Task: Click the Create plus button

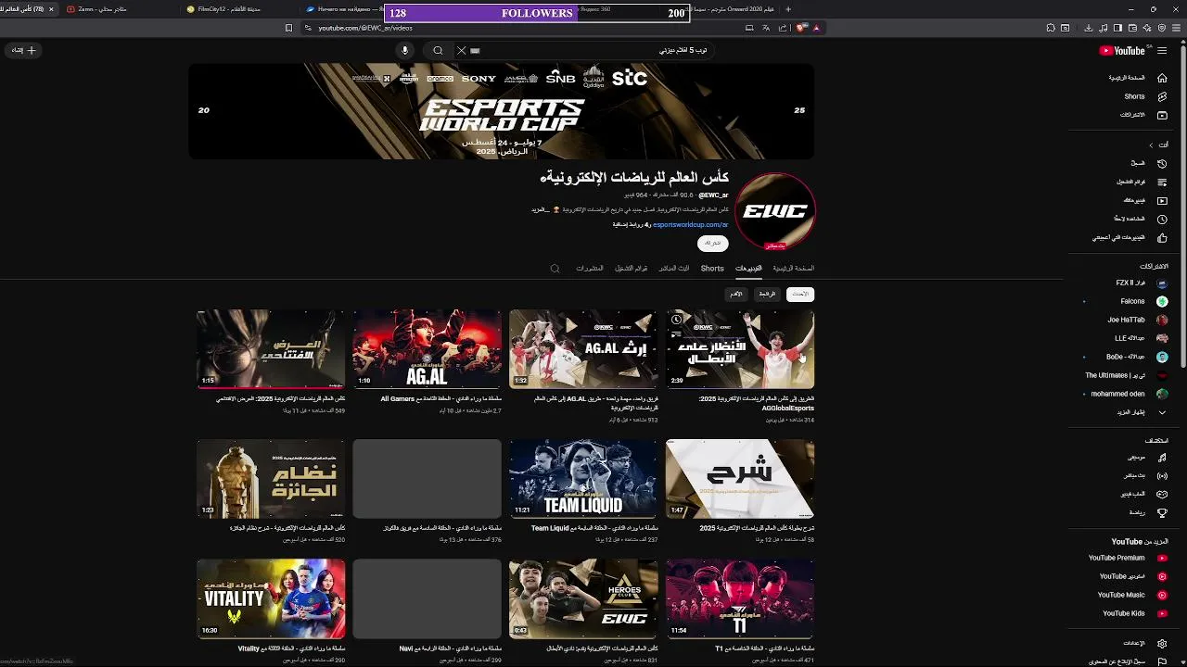Action: [x=24, y=51]
